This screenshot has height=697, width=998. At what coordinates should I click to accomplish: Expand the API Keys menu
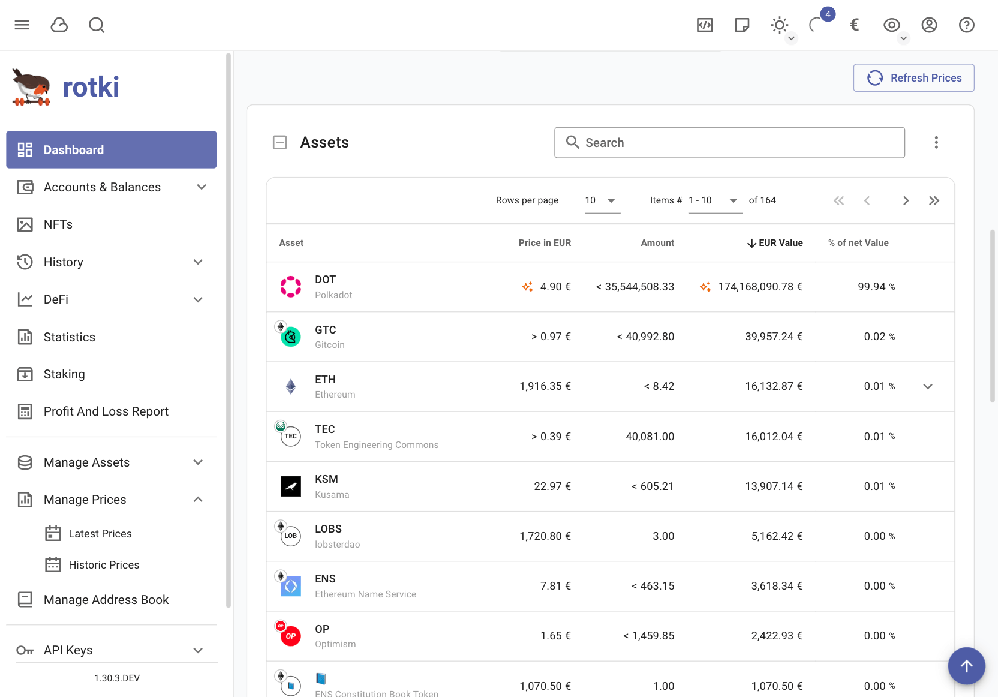[112, 650]
